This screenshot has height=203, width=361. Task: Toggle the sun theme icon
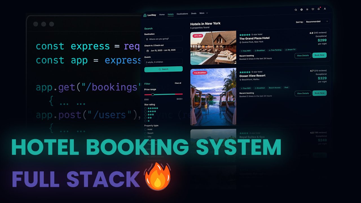[307, 9]
